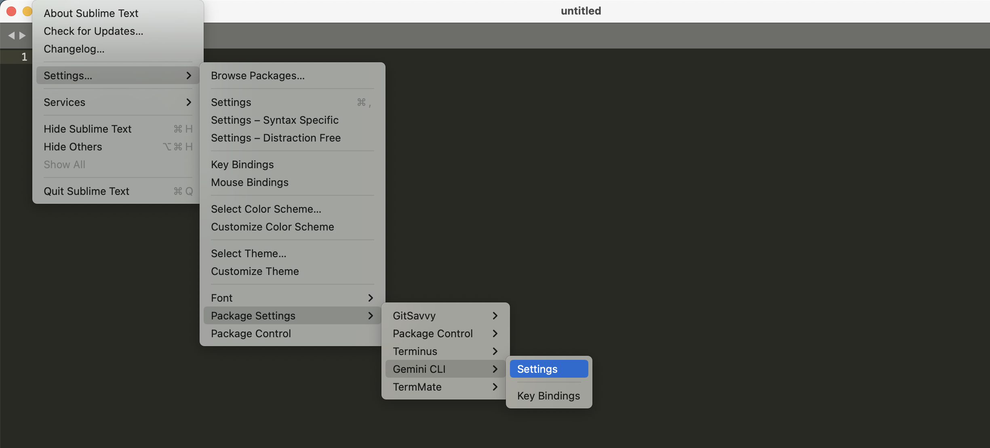Viewport: 990px width, 448px height.
Task: Open Customize Color Scheme
Action: (x=272, y=226)
